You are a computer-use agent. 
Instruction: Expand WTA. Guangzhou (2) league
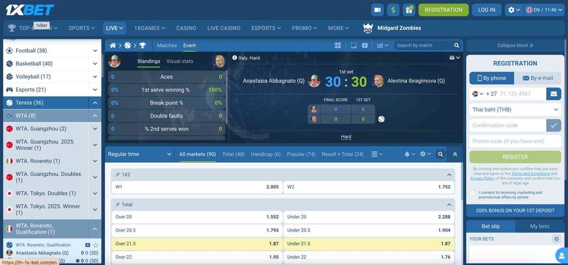coord(95,129)
